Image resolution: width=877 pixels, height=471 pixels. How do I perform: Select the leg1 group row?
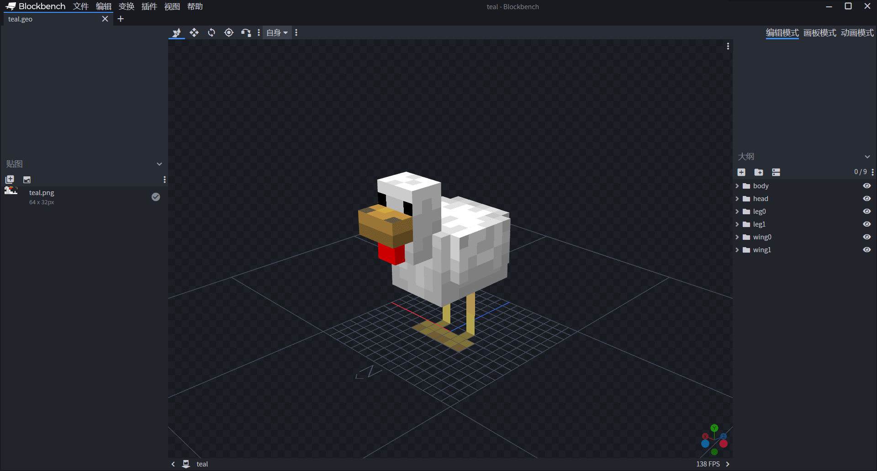click(x=804, y=224)
